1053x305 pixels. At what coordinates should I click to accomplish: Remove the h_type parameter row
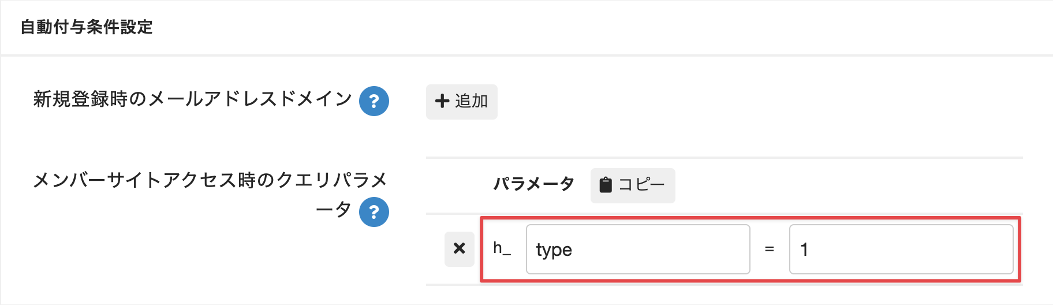click(460, 248)
